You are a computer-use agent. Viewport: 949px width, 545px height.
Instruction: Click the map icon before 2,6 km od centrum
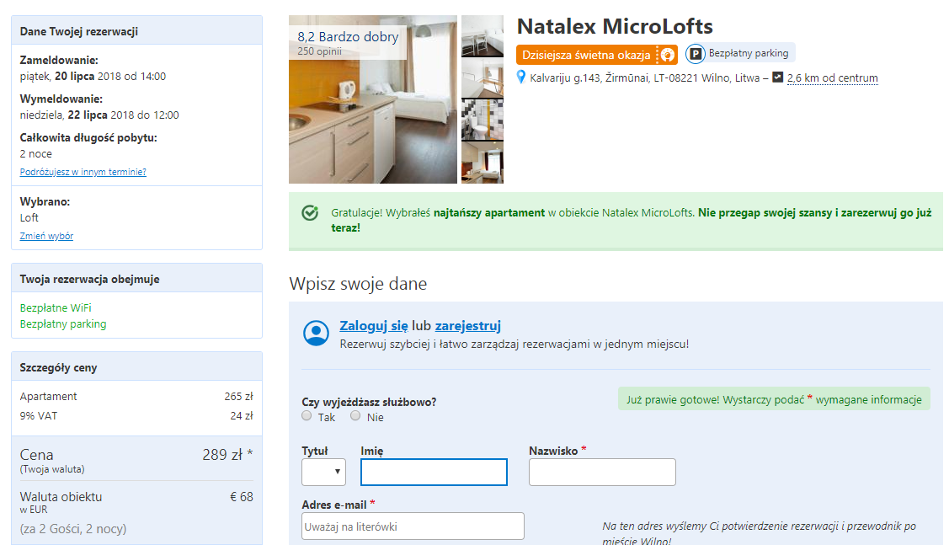[x=778, y=77]
